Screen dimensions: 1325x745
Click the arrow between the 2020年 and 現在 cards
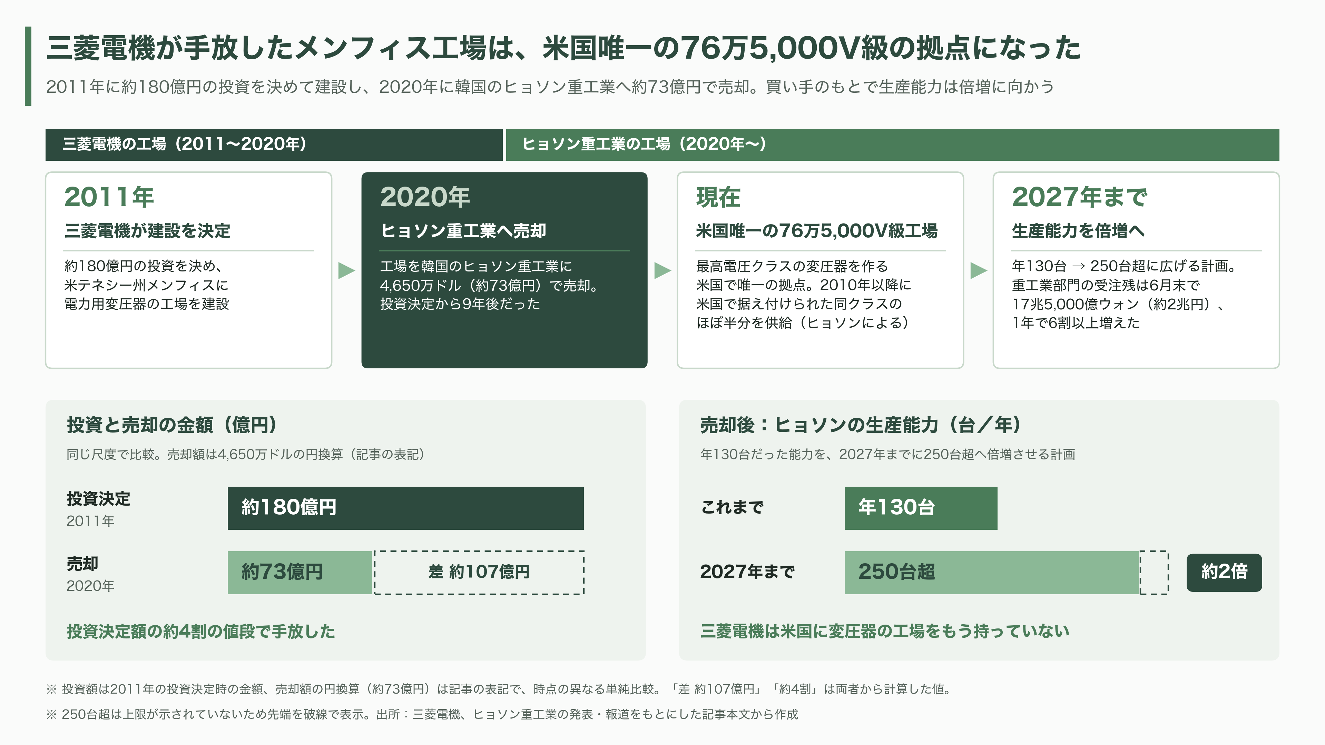662,270
